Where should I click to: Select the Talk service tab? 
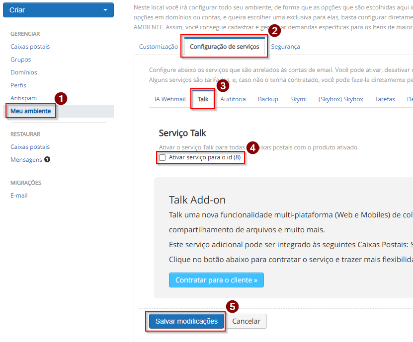tap(203, 99)
